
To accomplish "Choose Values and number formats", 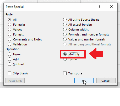I will pos(65,39).
